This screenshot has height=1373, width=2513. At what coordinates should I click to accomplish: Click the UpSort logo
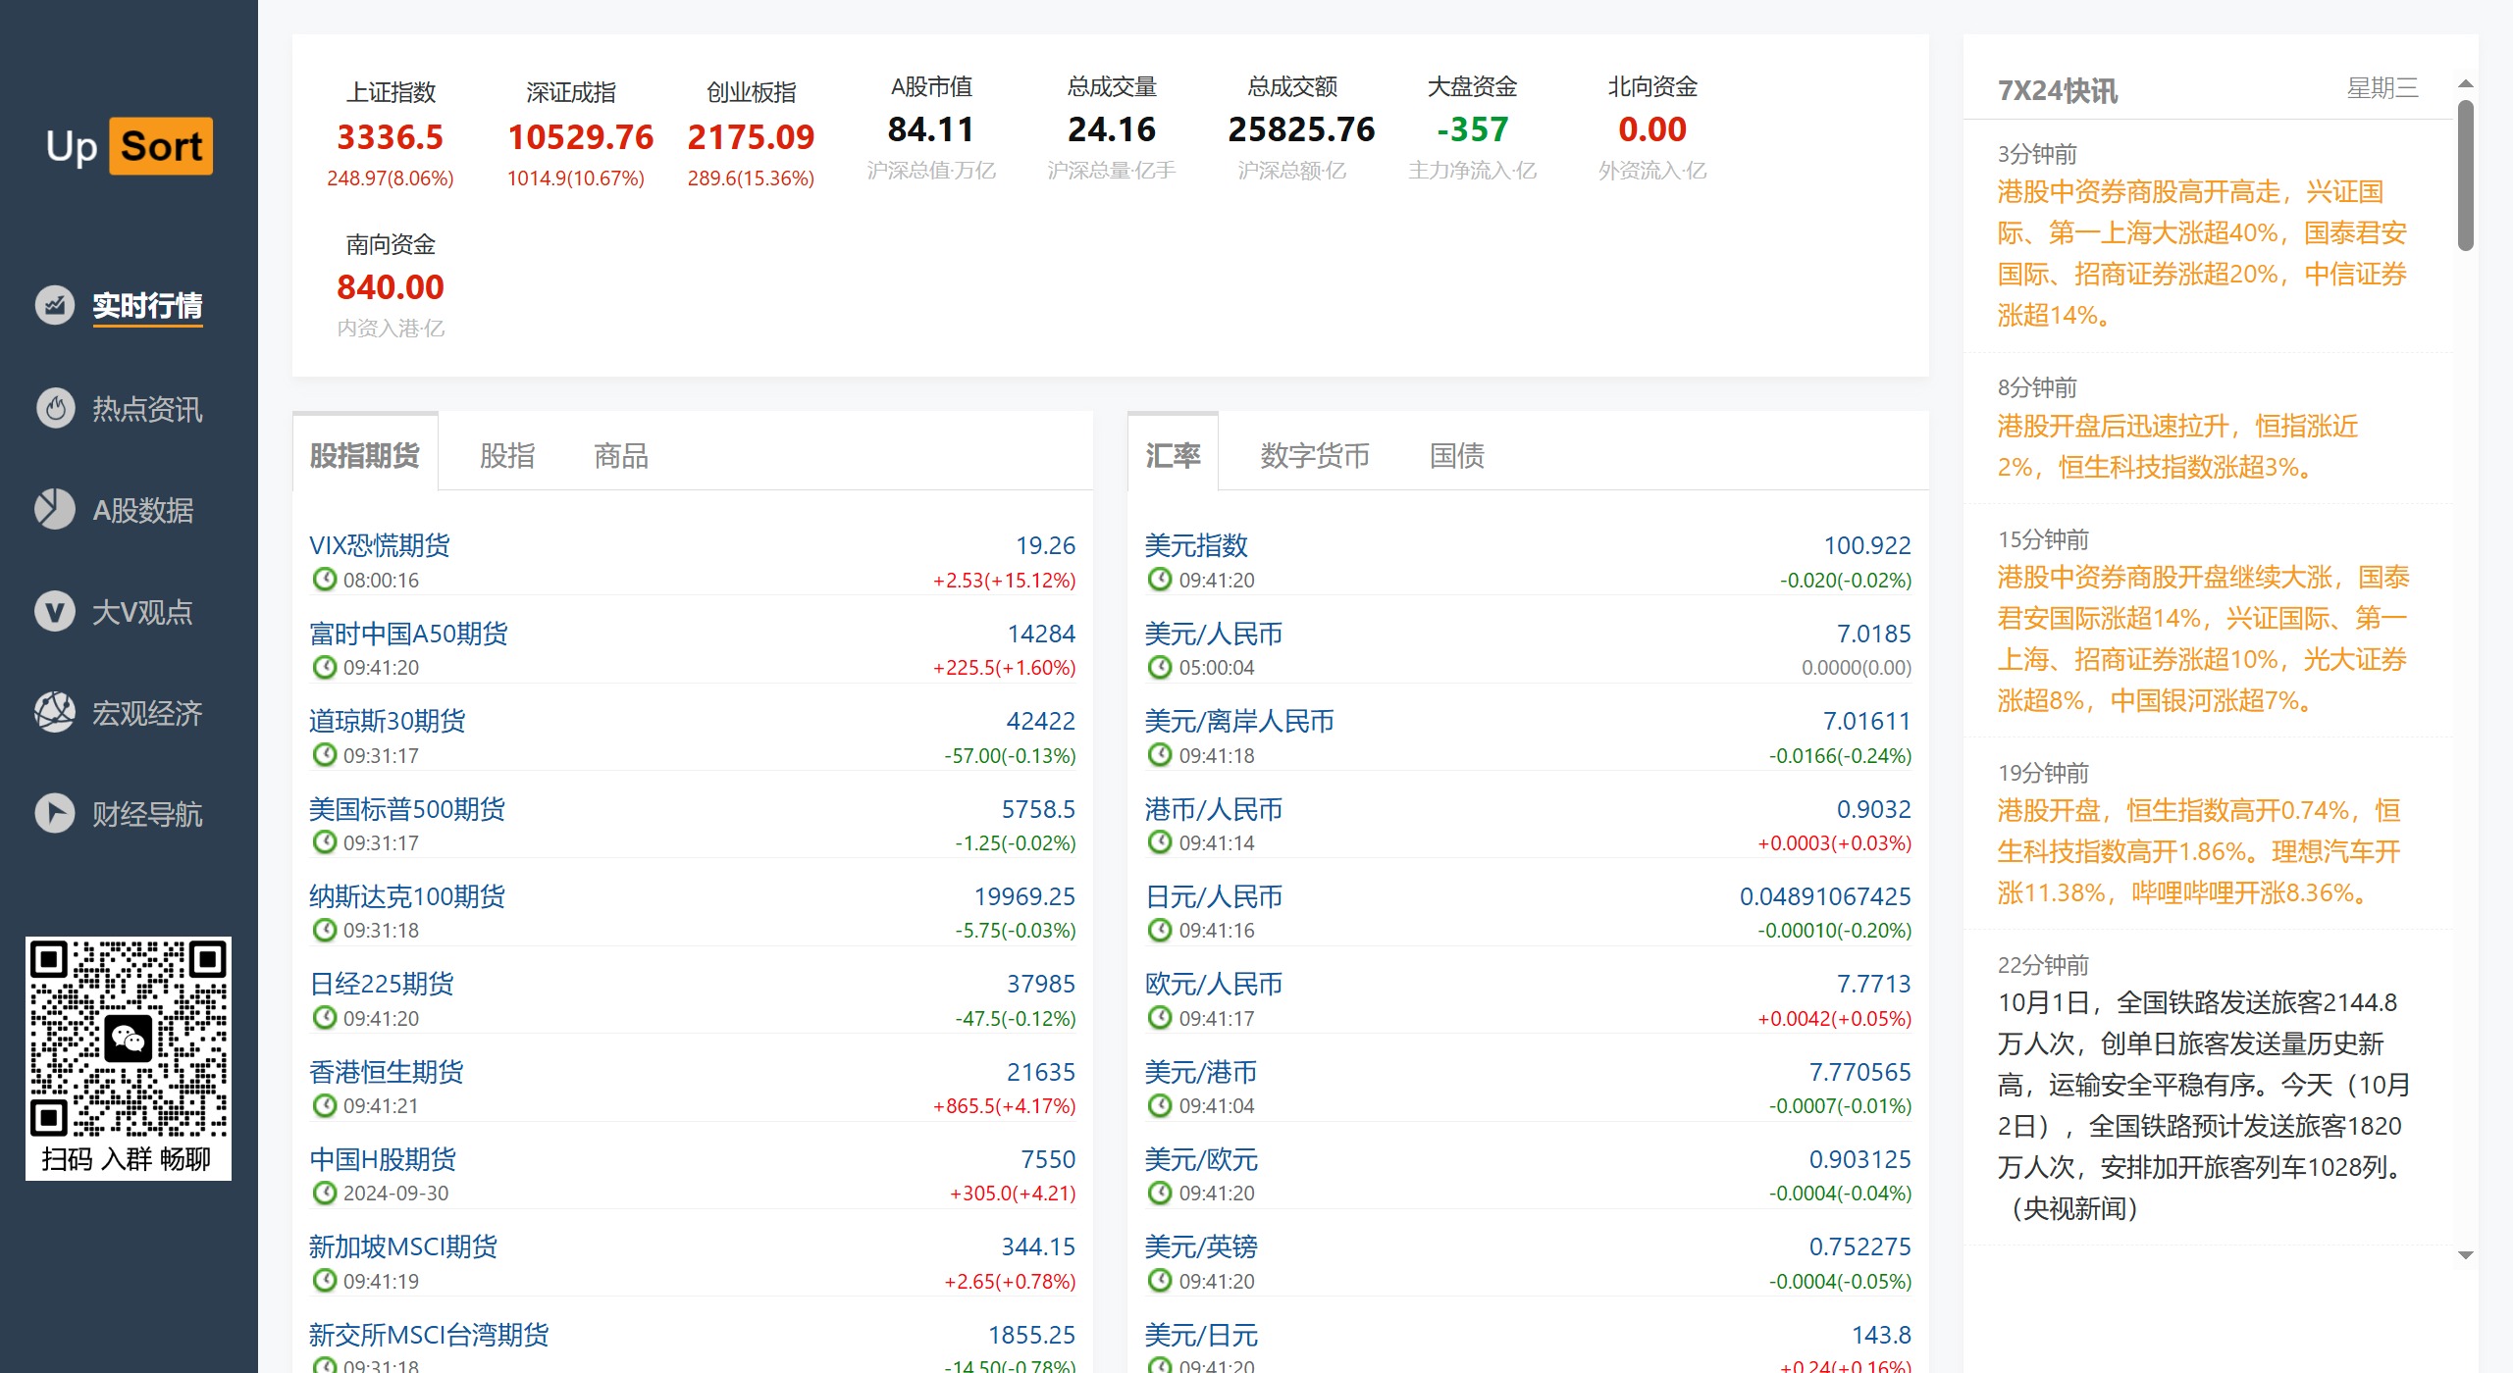129,147
